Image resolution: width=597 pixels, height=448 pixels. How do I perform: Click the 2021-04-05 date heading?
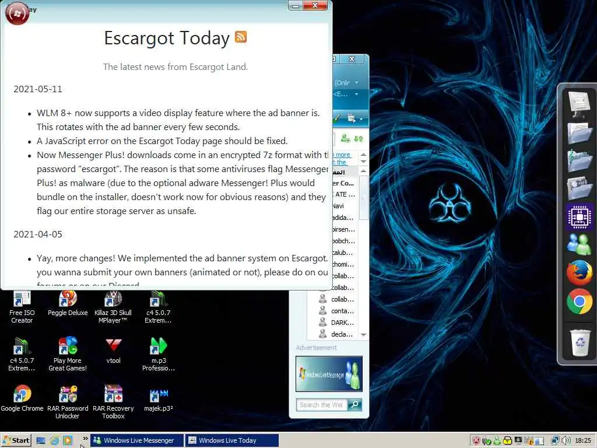[x=38, y=235]
